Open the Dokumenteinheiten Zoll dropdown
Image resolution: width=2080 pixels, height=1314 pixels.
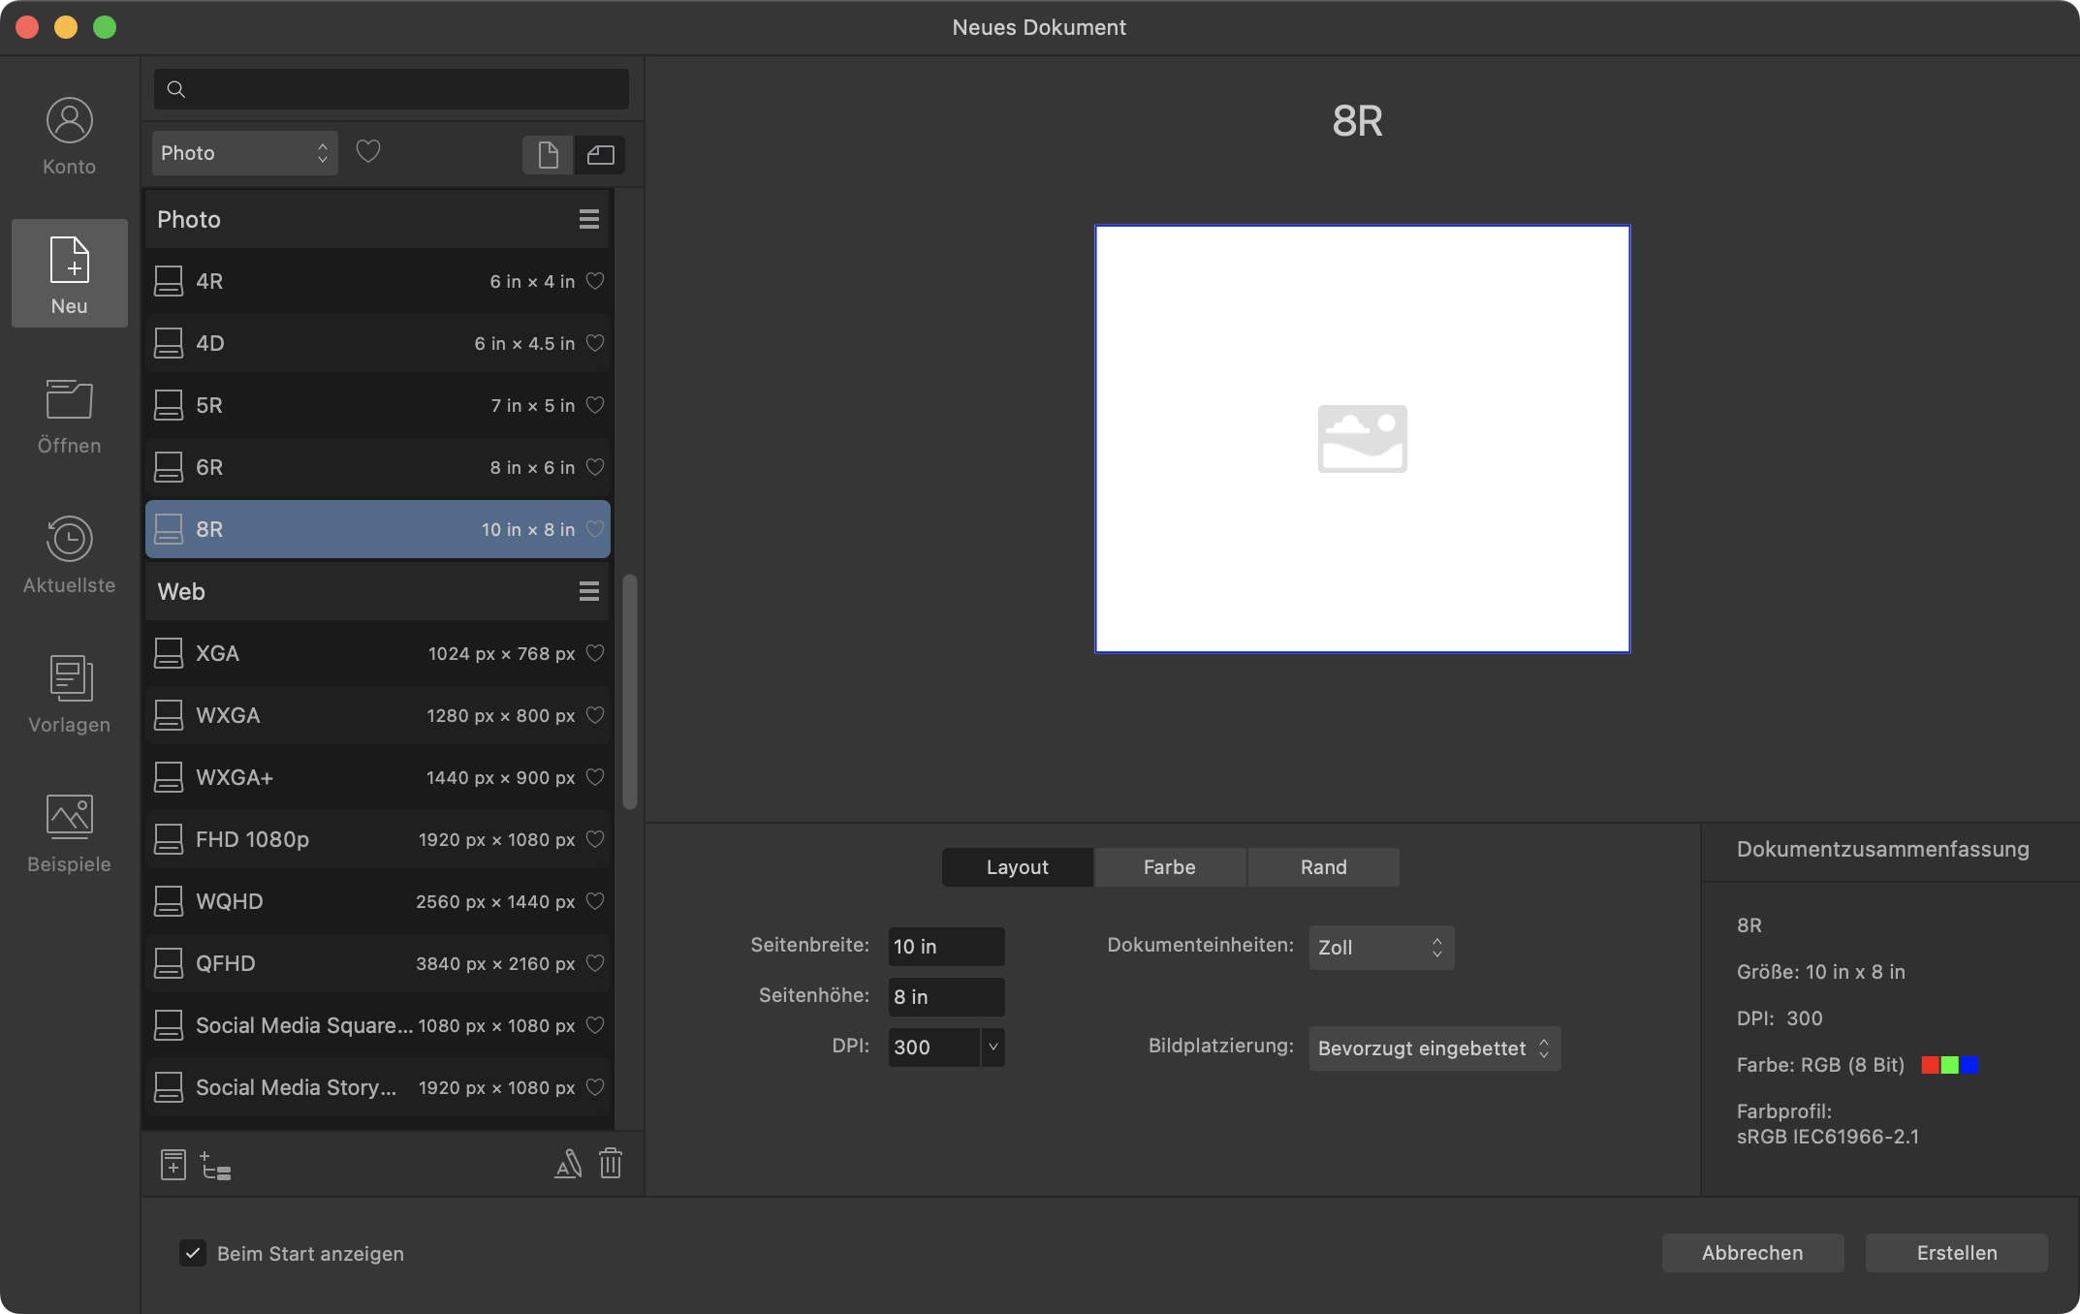(1379, 945)
